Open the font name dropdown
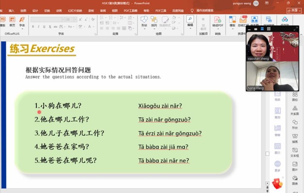This screenshot has height=193, width=304. tap(63, 19)
